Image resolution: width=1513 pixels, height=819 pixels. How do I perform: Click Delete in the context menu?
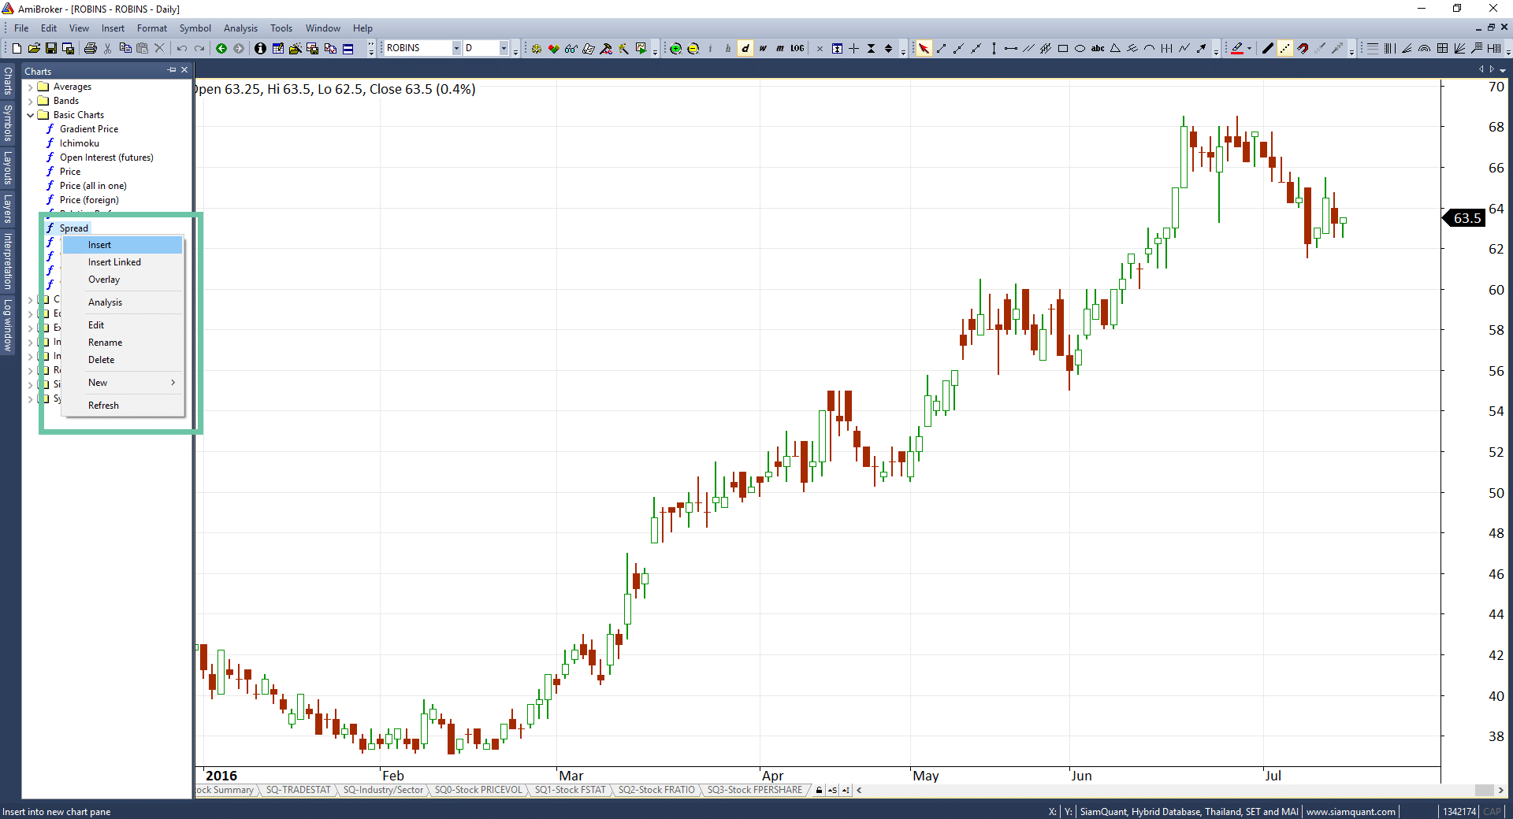click(101, 360)
